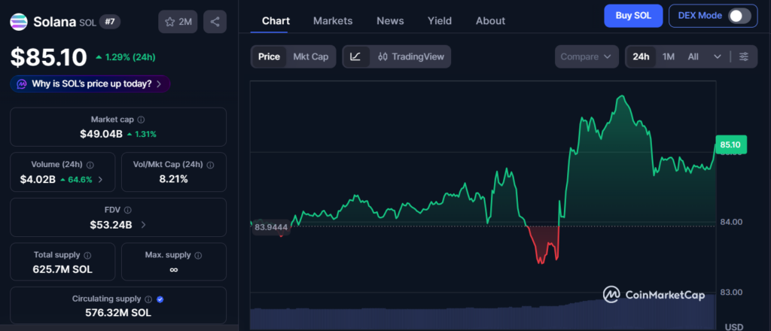Toggle DEX Mode switch
Image resolution: width=771 pixels, height=331 pixels.
739,16
